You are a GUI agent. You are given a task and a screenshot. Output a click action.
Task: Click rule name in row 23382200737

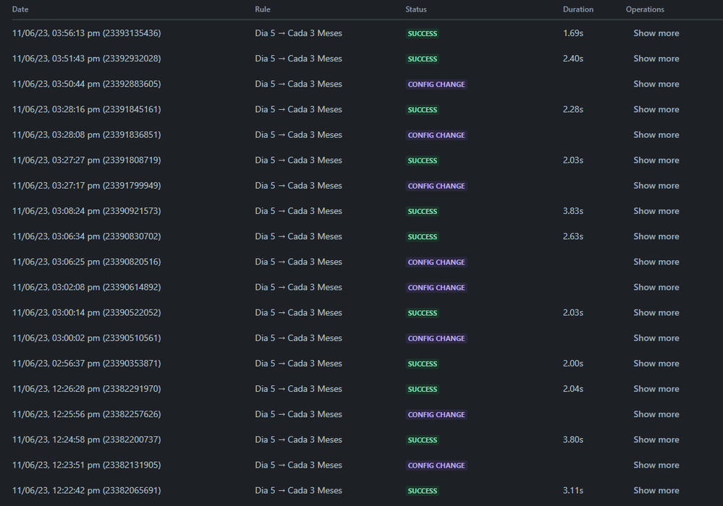pyautogui.click(x=298, y=439)
